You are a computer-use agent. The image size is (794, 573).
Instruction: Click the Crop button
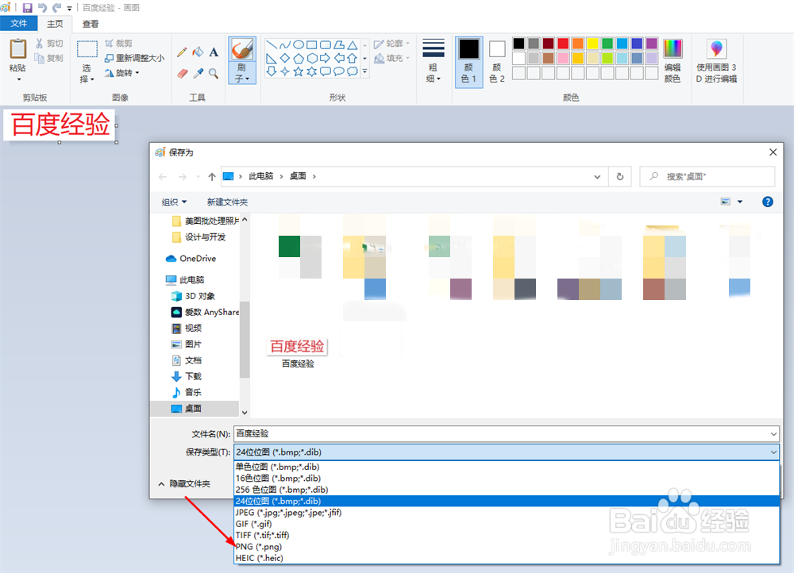pos(118,44)
